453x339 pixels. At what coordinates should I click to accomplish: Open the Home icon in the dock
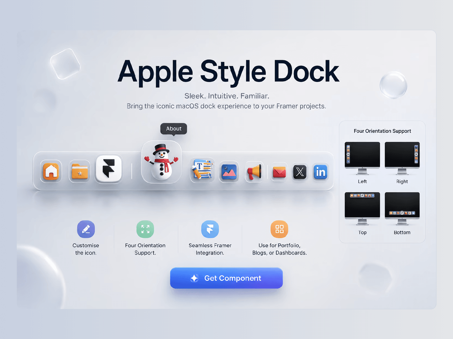51,171
